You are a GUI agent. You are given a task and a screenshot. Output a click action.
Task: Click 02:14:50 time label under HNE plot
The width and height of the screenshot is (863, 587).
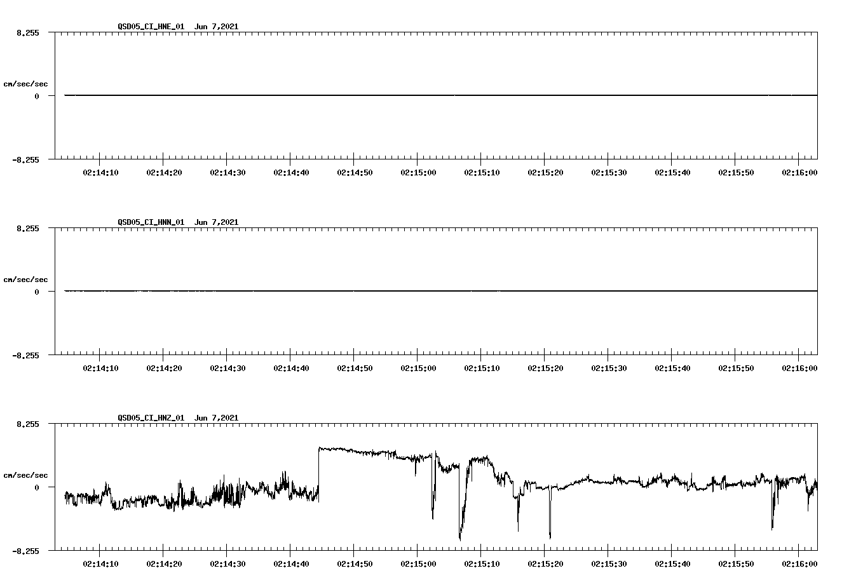point(355,173)
